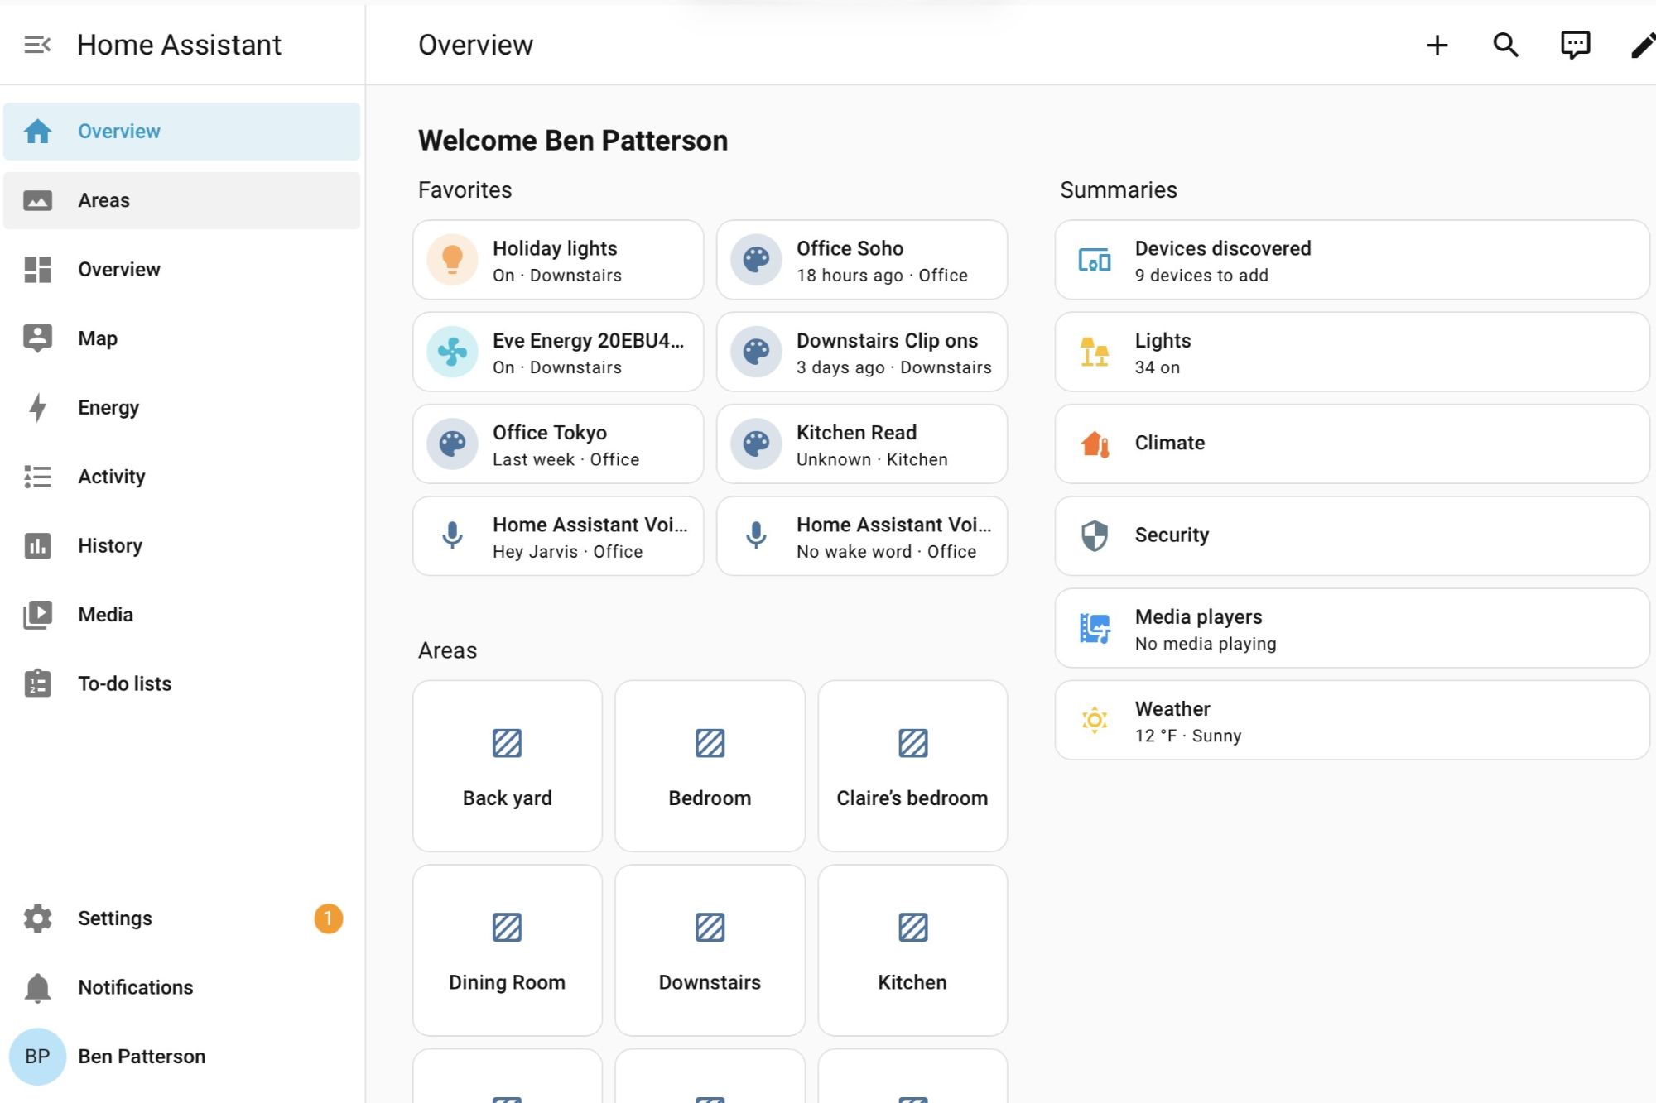Open the Energy page in the sidebar
This screenshot has width=1656, height=1103.
pos(108,408)
